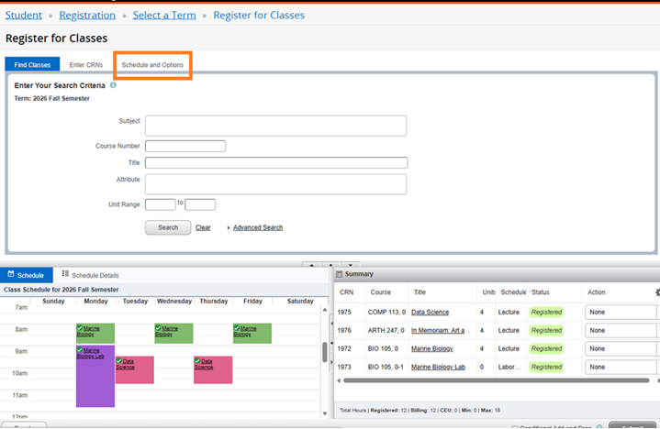This screenshot has width=660, height=429.
Task: Open In Memoriam: Art title link
Action: point(441,330)
